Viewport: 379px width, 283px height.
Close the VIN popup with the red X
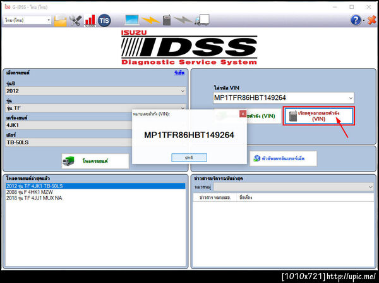point(243,113)
